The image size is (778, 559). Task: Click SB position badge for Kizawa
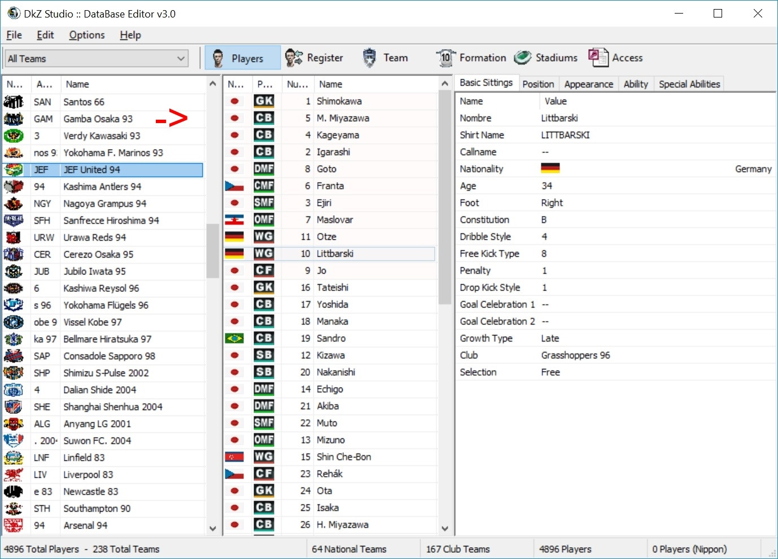[264, 355]
